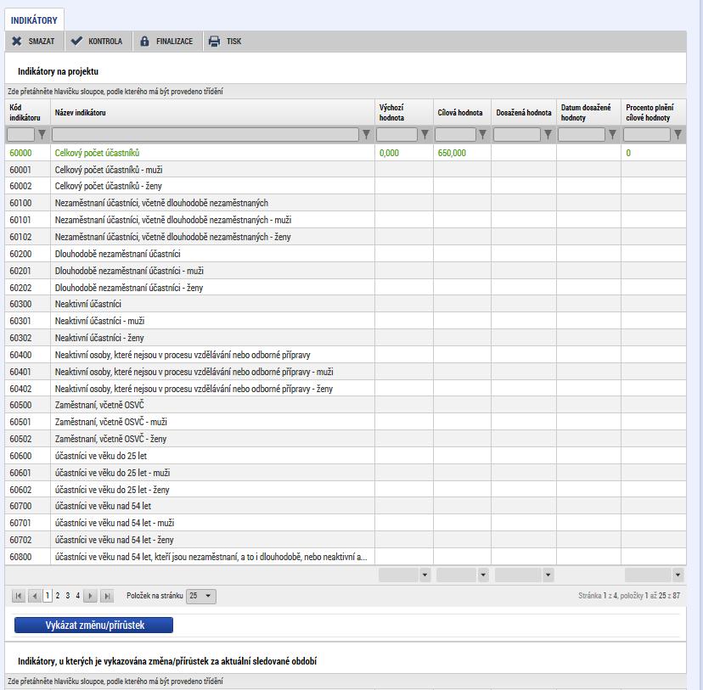Click filter icon for Název indikátoru column

pos(366,134)
